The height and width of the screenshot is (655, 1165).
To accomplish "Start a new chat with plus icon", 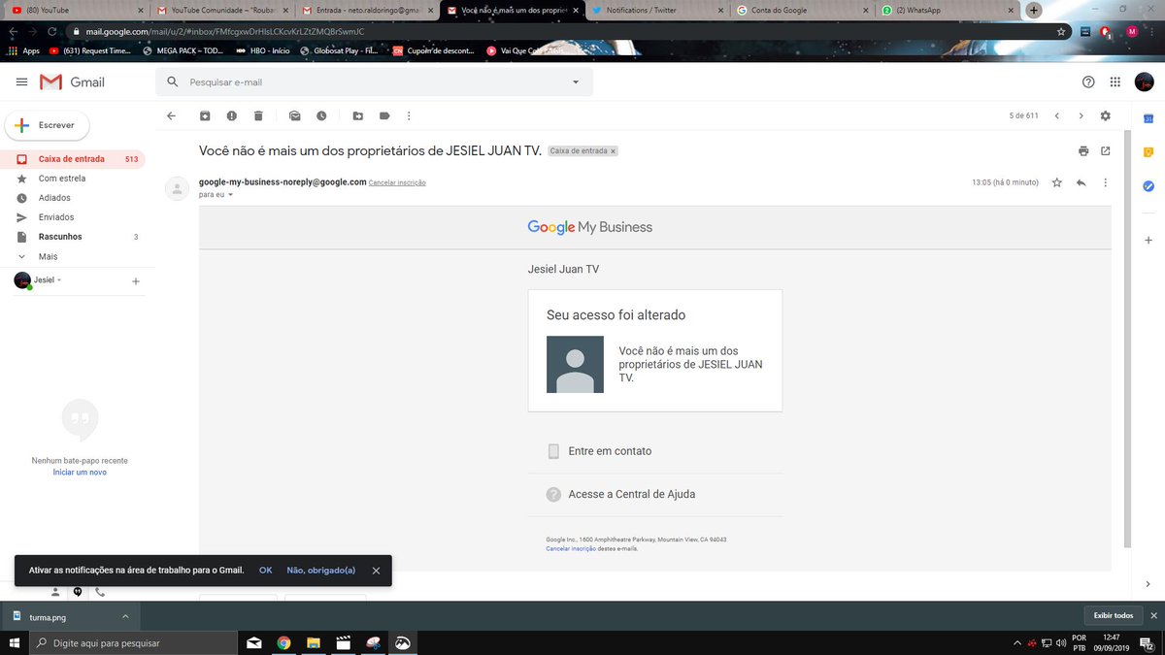I will coord(136,281).
